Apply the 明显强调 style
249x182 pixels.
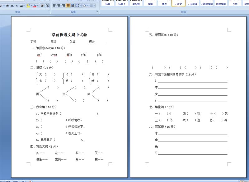(x=221, y=3)
